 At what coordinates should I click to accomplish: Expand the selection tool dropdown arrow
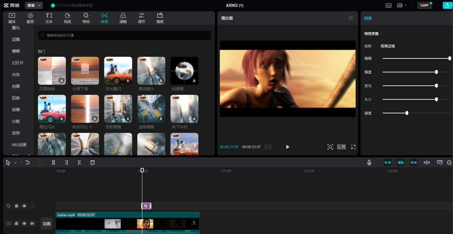click(x=15, y=163)
